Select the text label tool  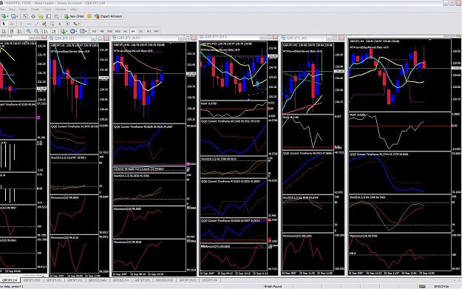coord(67,24)
